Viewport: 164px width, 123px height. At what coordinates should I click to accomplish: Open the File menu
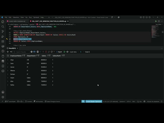coord(6,17)
